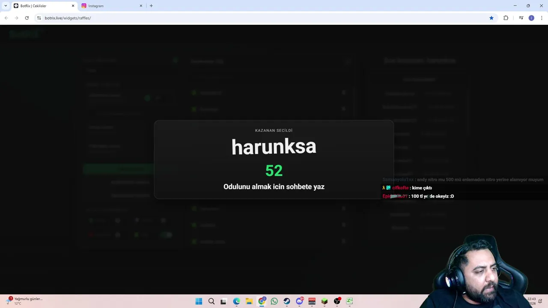Select the Google Chrome taskbar icon
The width and height of the screenshot is (548, 308).
262,301
